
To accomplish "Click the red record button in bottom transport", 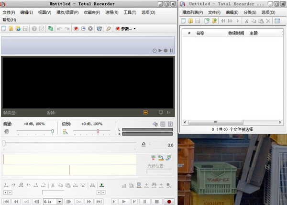I will pyautogui.click(x=168, y=202).
